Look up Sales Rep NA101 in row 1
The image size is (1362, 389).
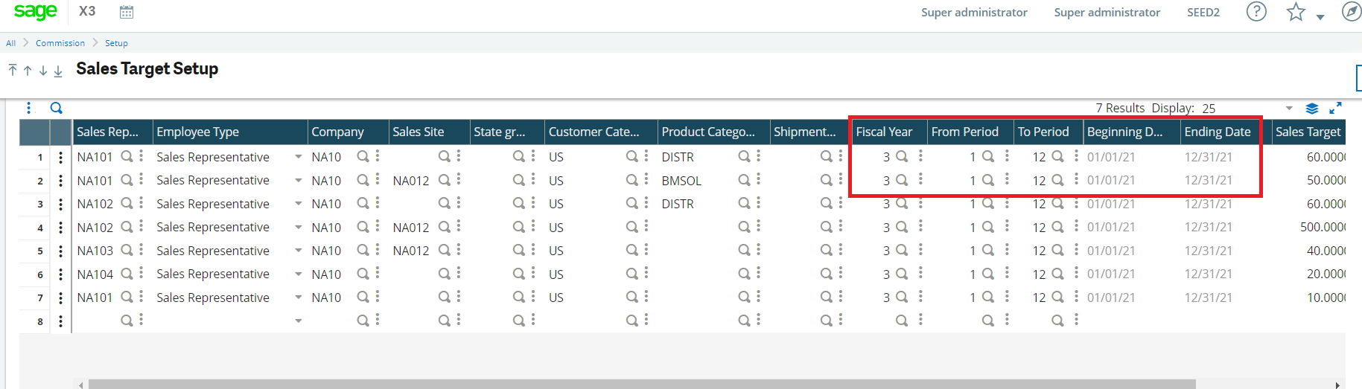coord(127,156)
